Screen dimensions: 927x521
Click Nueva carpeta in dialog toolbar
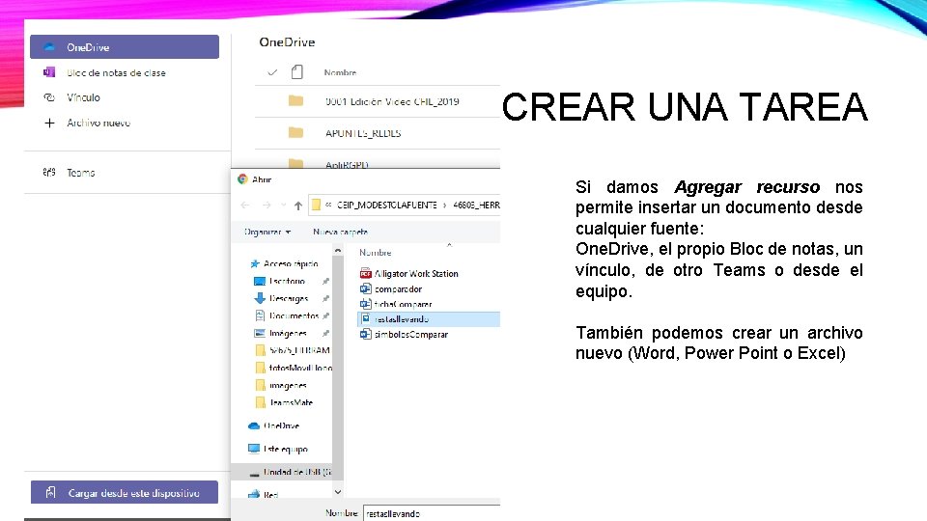[341, 233]
